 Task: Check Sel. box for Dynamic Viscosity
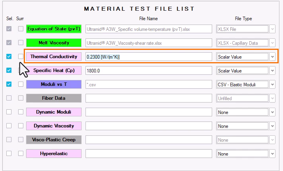click(9, 125)
